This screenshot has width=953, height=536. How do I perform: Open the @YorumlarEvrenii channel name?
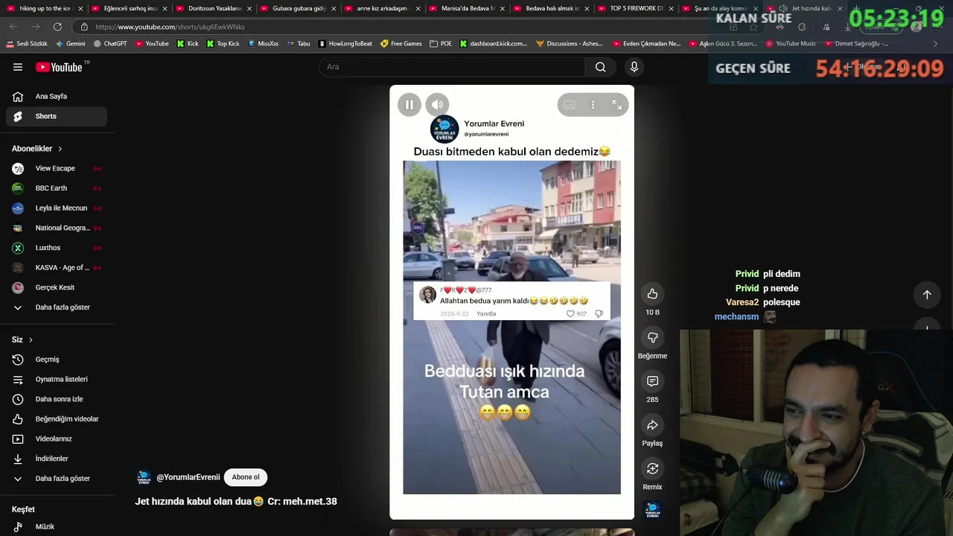pos(188,477)
